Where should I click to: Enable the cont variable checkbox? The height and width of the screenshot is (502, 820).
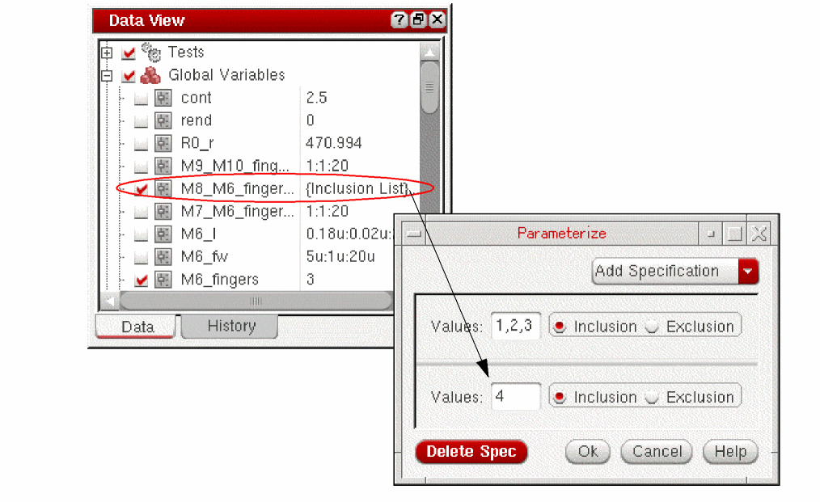click(x=142, y=99)
